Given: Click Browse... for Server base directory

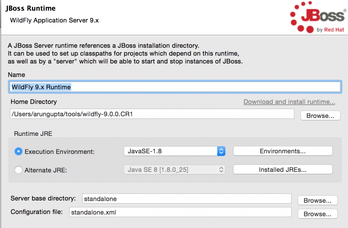Looking at the screenshot, I should pyautogui.click(x=317, y=200).
